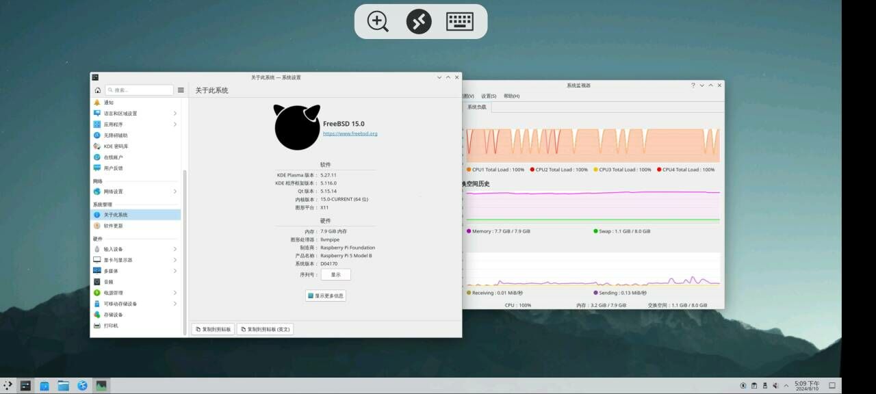Screen dimensions: 876x394
Task: Click the CPU1 Total Load orange legend dot
Action: pos(469,170)
